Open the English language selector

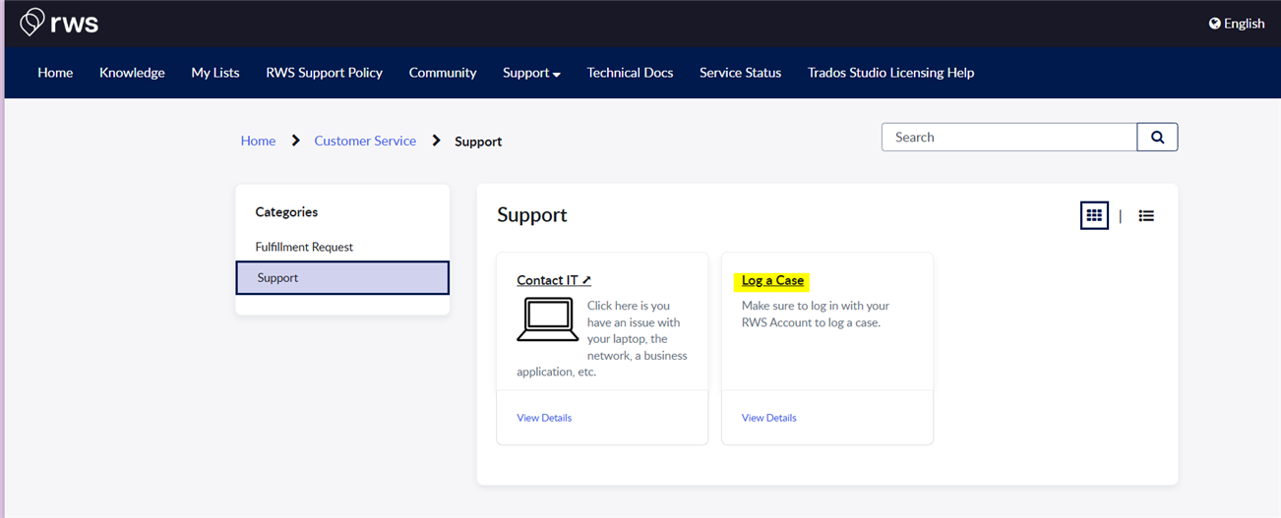[x=1237, y=24]
